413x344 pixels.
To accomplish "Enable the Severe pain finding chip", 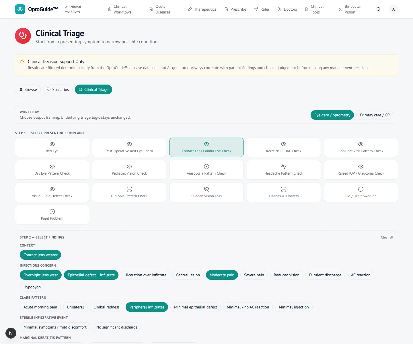I will (x=254, y=275).
